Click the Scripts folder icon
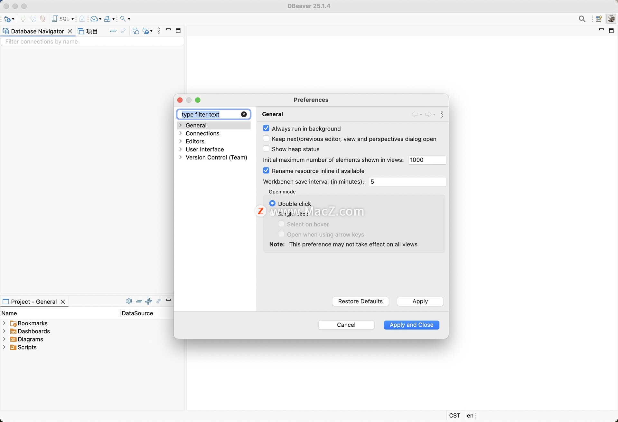 click(13, 347)
